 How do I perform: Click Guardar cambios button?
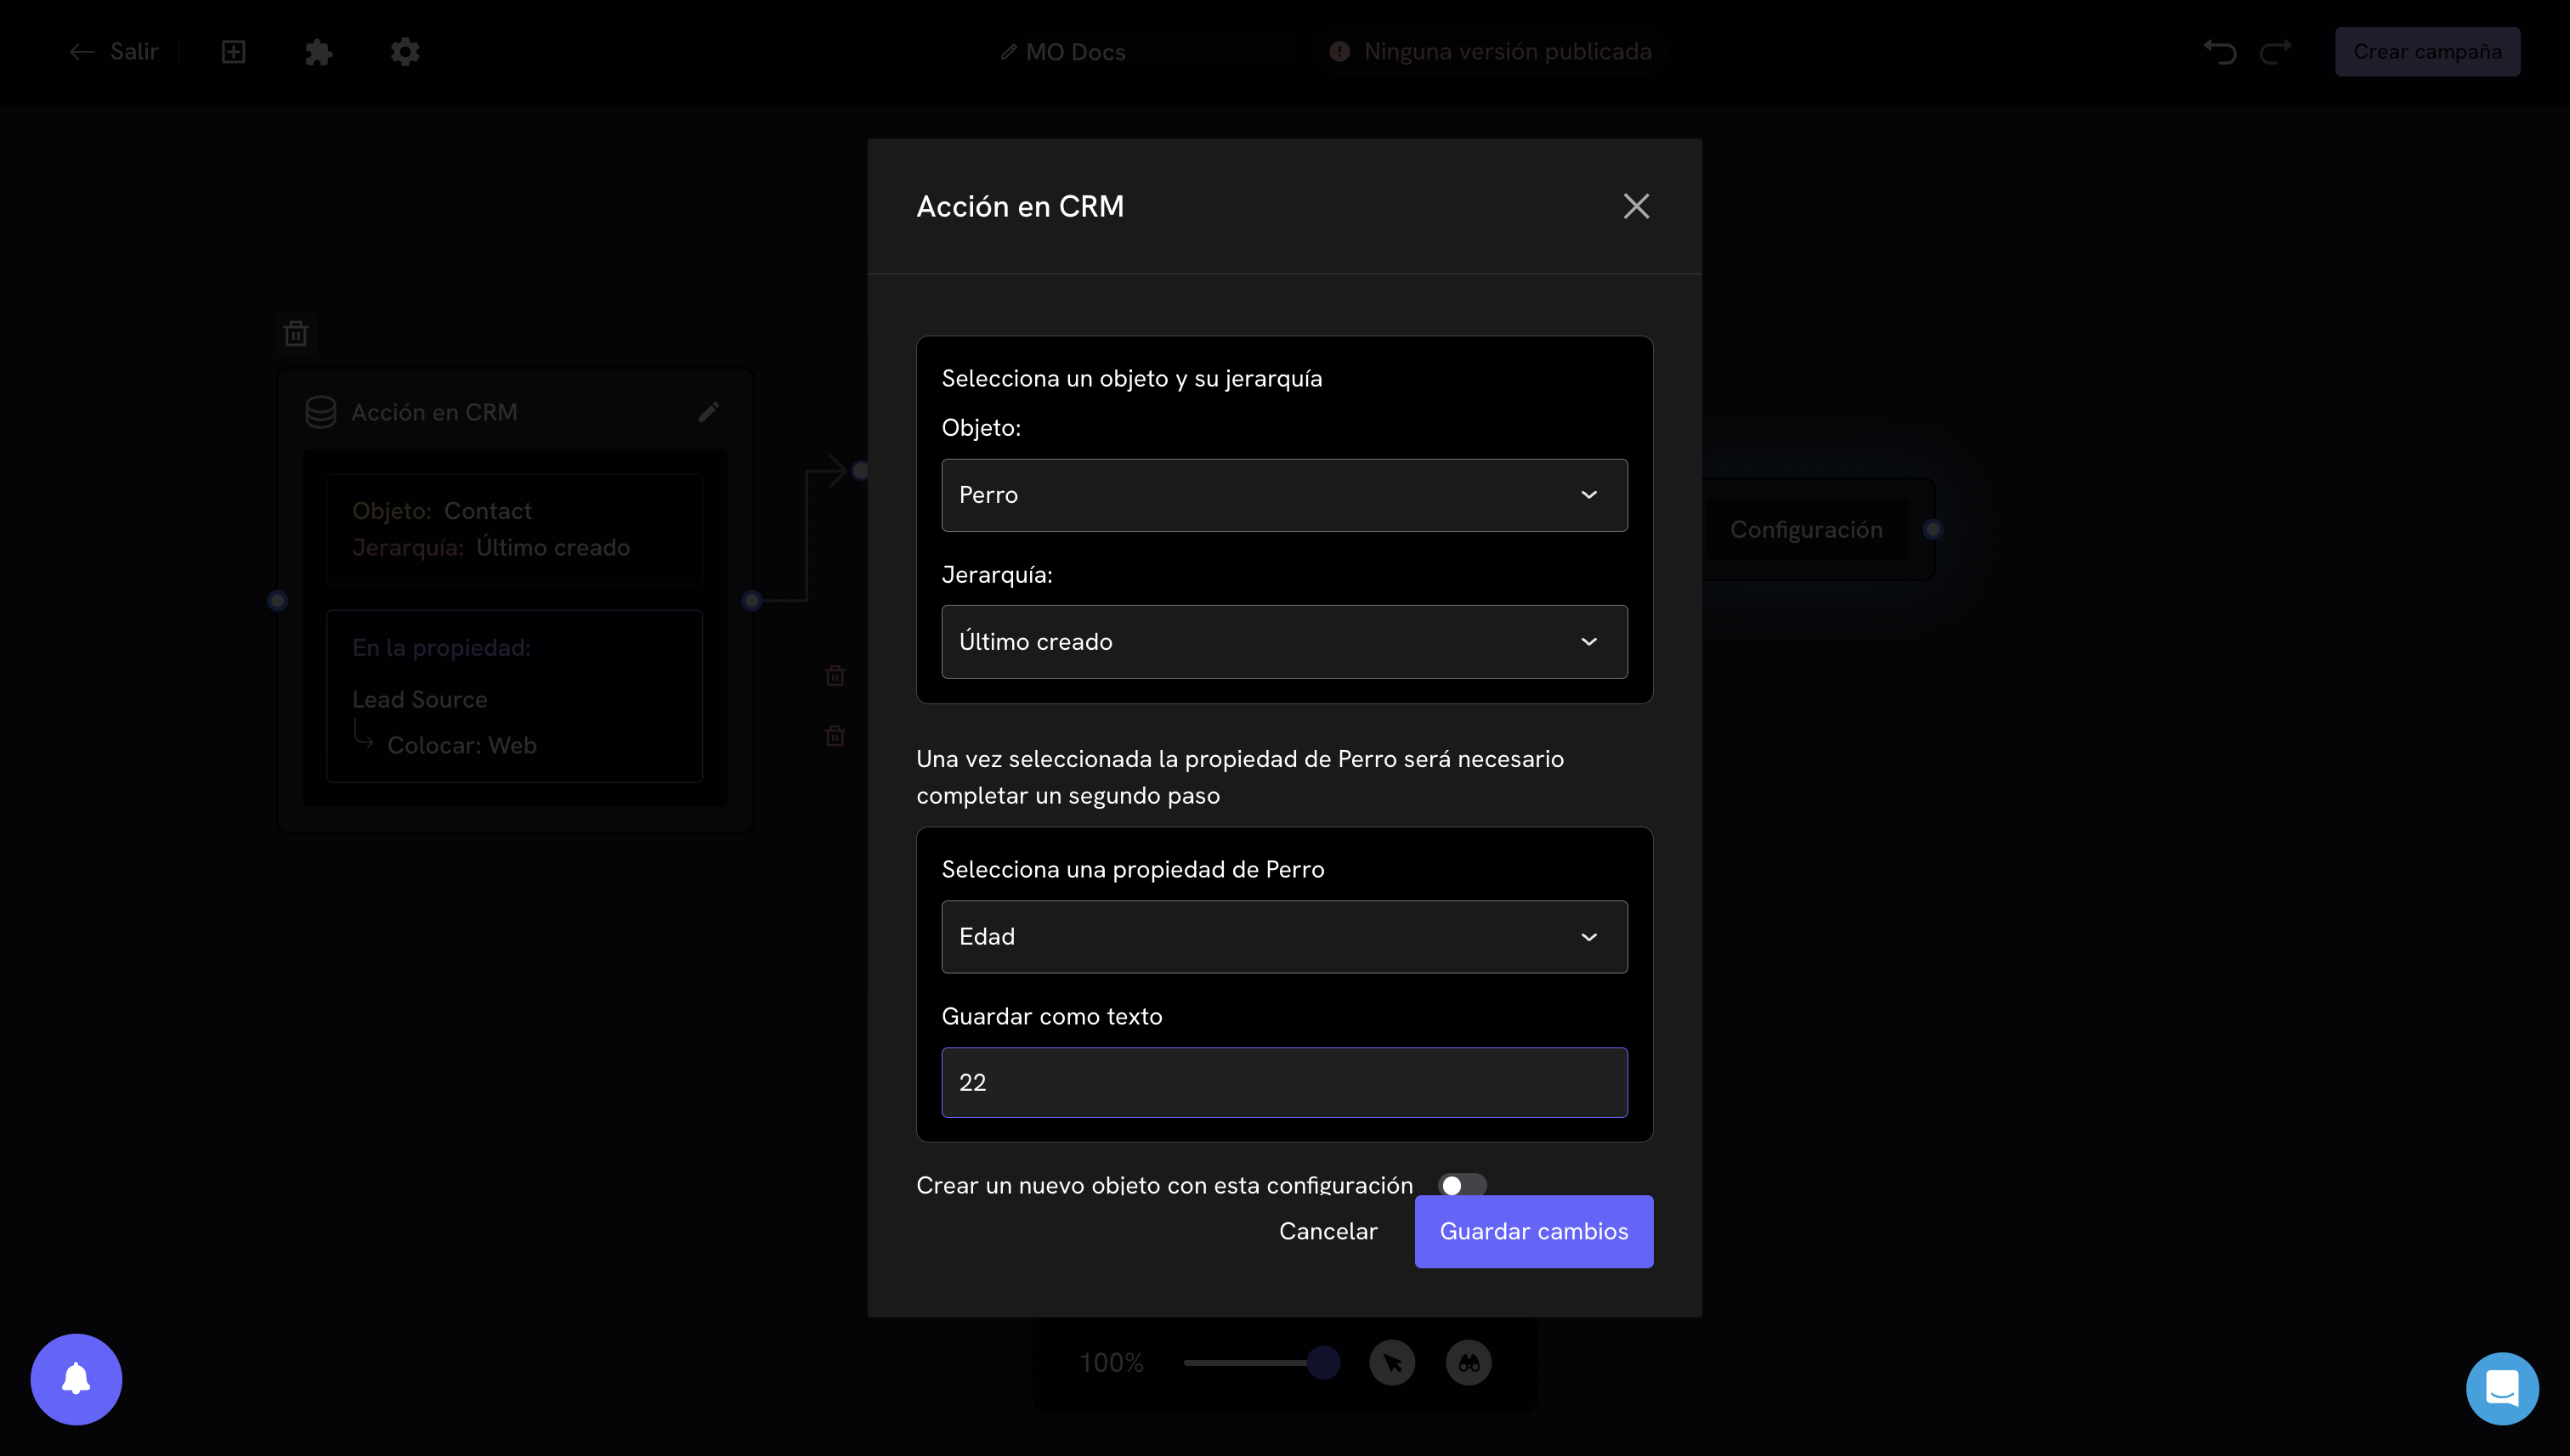click(x=1534, y=1231)
